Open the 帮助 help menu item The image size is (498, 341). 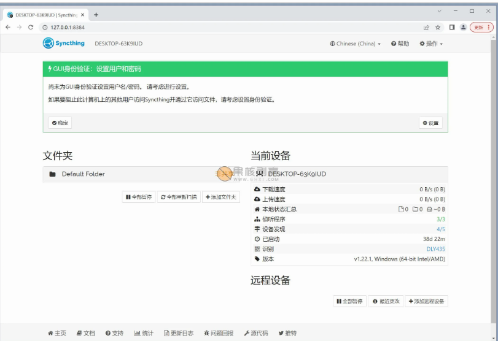400,44
